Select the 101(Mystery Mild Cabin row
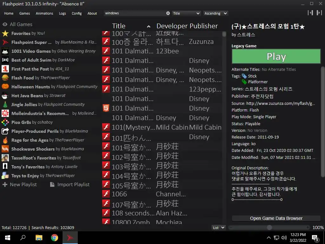The image size is (325, 244). pos(162,127)
